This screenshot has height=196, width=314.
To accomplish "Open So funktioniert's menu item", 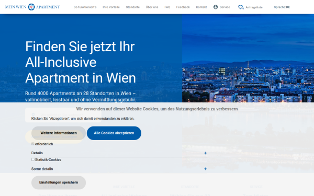I will 85,7.
